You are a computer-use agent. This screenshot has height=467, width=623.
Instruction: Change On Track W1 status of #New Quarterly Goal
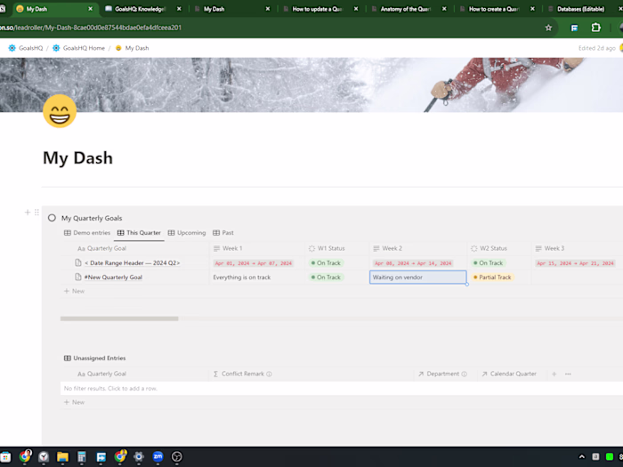326,278
